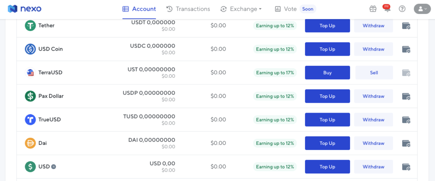Screen dimensions: 435x181
Task: Top up the USD Coin balance
Action: pos(327,49)
